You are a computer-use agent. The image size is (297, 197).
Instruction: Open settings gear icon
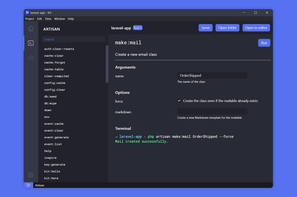tap(31, 175)
